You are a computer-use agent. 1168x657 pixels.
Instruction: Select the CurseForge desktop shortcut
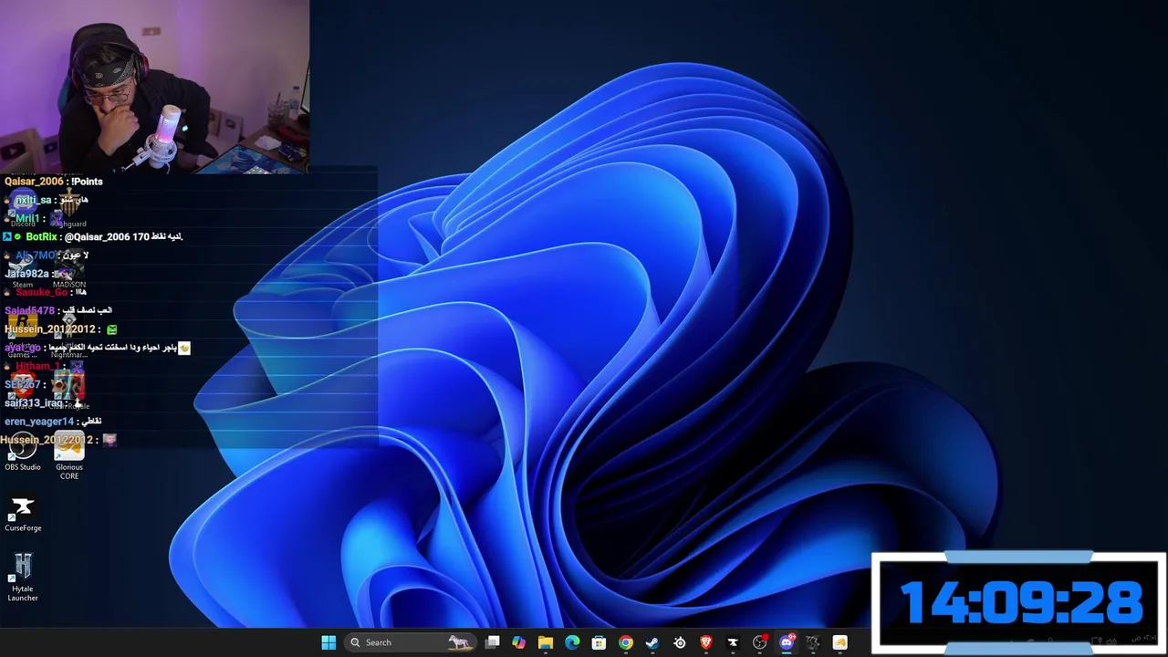point(23,513)
